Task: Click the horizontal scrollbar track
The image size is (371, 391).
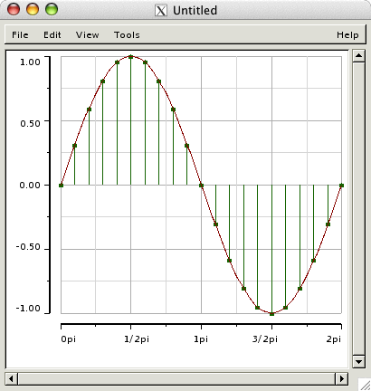Action: 176,378
